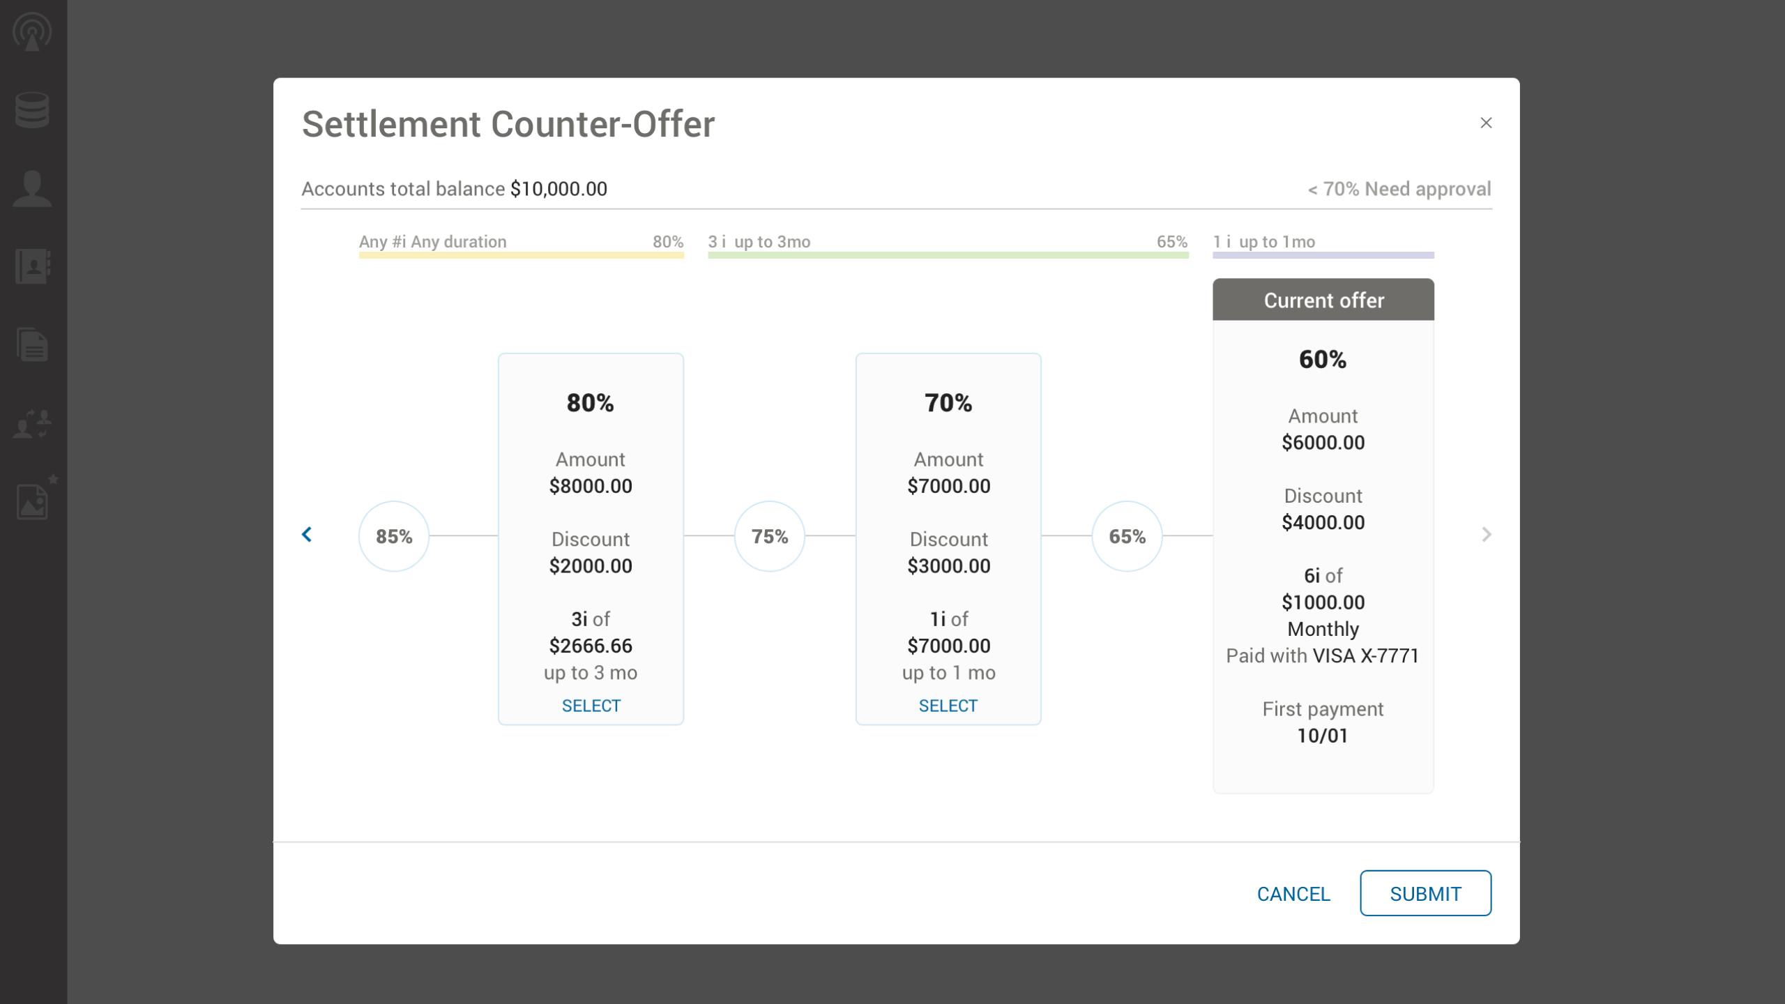Image resolution: width=1785 pixels, height=1004 pixels.
Task: Go to previous offers with left chevron
Action: 307,535
